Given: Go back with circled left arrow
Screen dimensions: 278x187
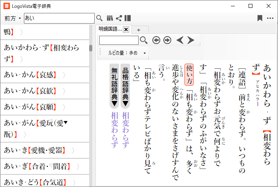Looking at the screenshot, I should click(156, 40).
